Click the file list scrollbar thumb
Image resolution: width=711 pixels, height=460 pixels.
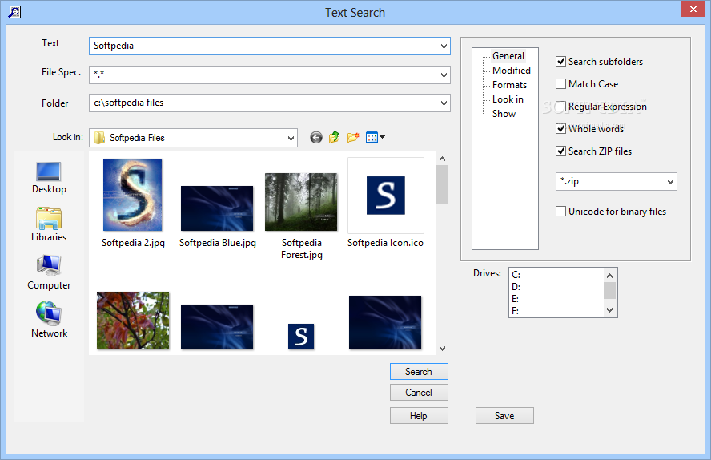click(x=442, y=184)
